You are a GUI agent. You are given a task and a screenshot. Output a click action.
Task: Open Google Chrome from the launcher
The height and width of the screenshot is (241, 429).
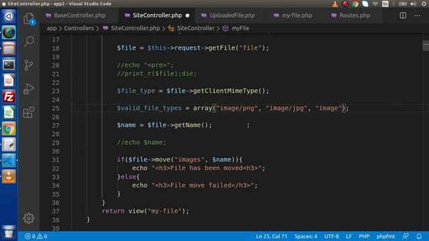(x=9, y=129)
